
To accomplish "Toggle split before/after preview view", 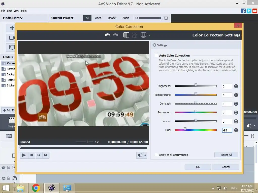I will (x=126, y=35).
